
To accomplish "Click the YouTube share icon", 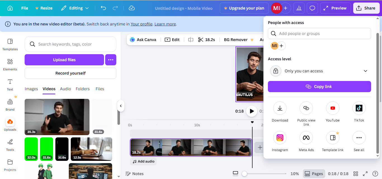I will click(333, 108).
